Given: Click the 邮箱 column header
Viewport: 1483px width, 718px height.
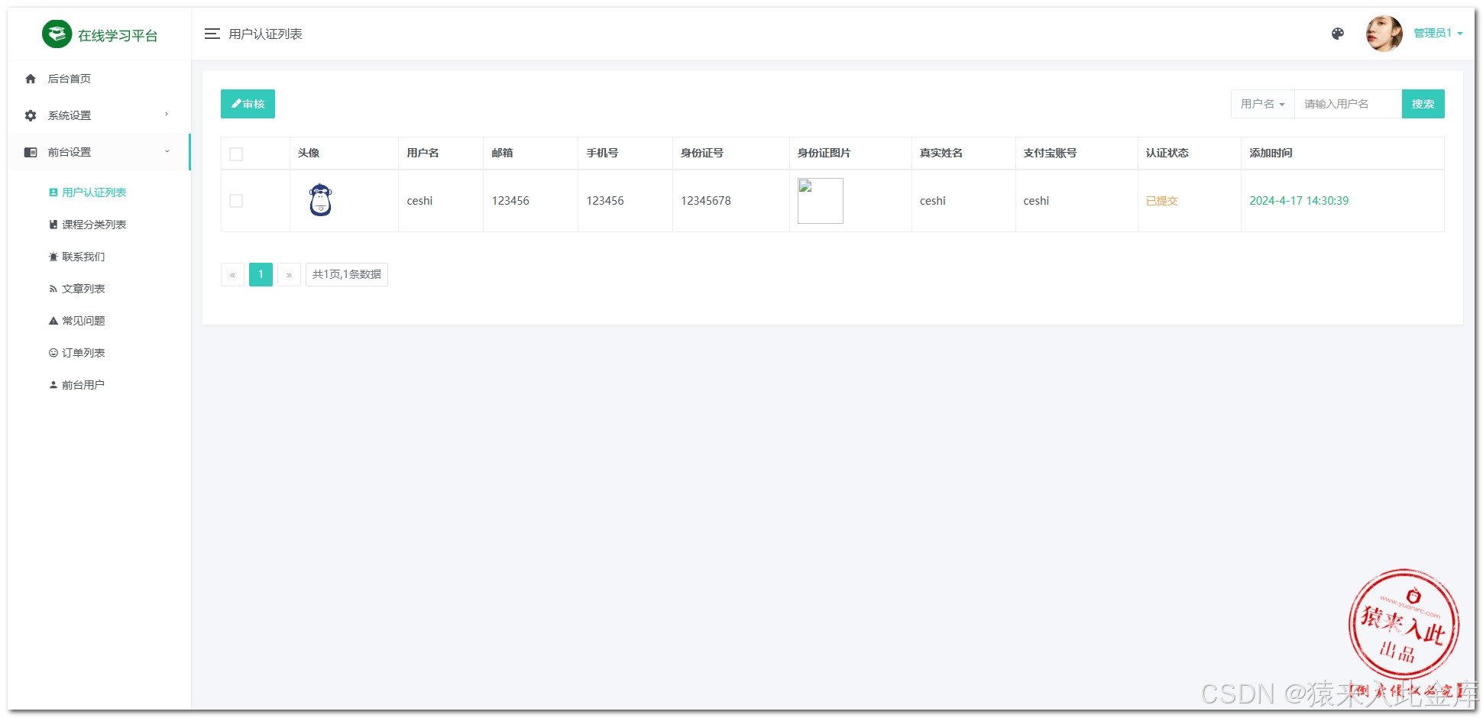Looking at the screenshot, I should tap(502, 153).
